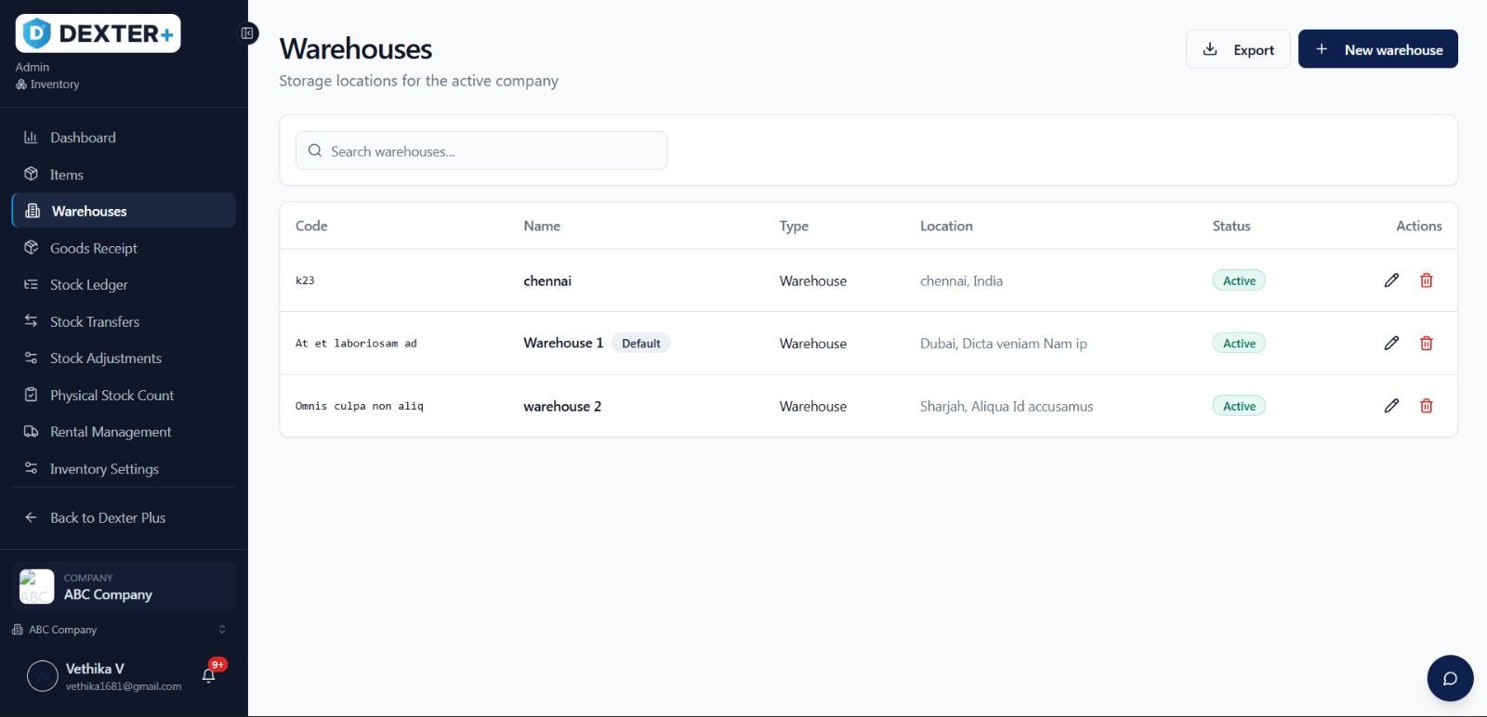Click the DEXTER+ logo
The width and height of the screenshot is (1487, 717).
[98, 33]
